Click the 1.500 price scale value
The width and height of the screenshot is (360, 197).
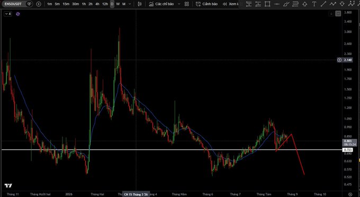(x=348, y=89)
